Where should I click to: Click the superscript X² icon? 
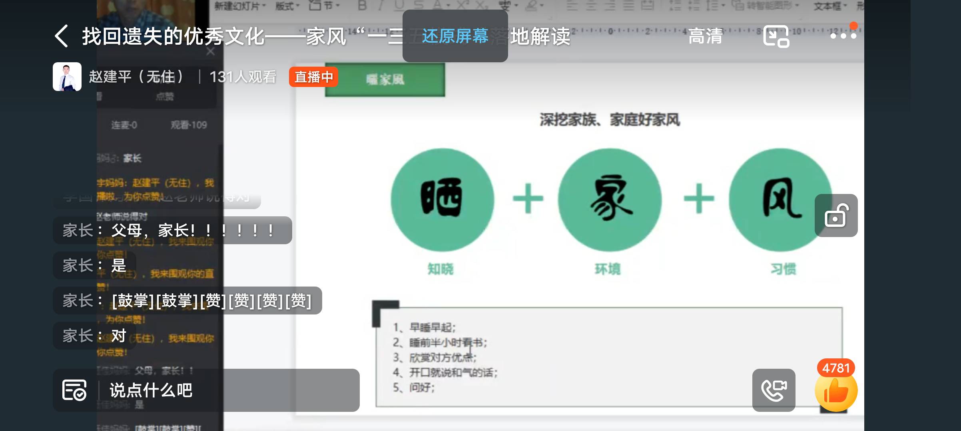click(463, 6)
